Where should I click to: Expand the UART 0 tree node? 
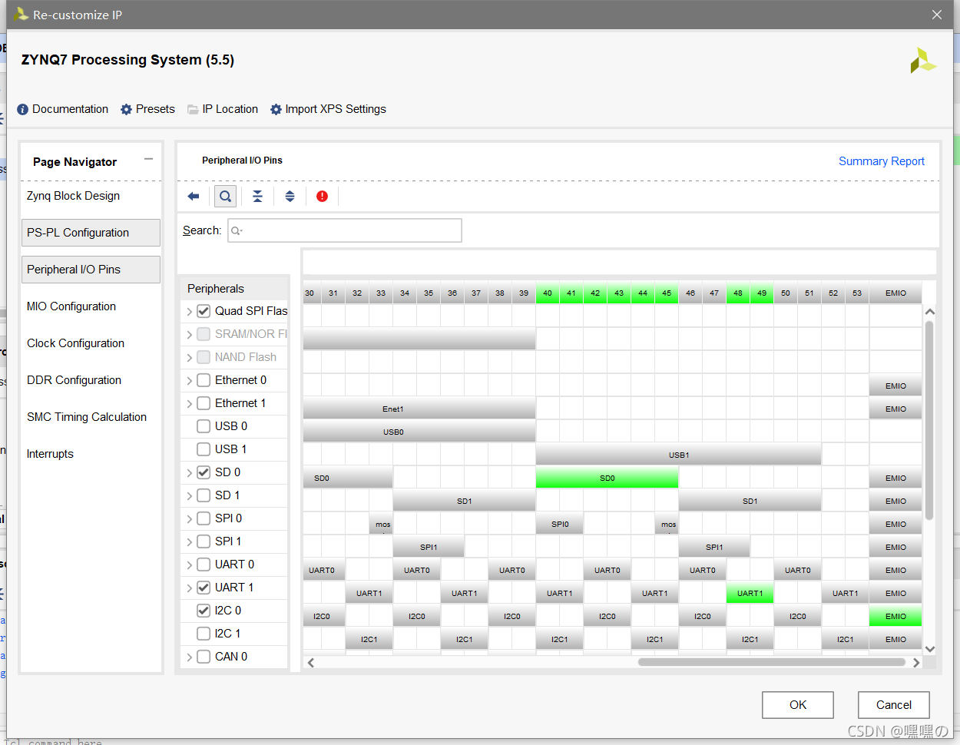pos(190,565)
